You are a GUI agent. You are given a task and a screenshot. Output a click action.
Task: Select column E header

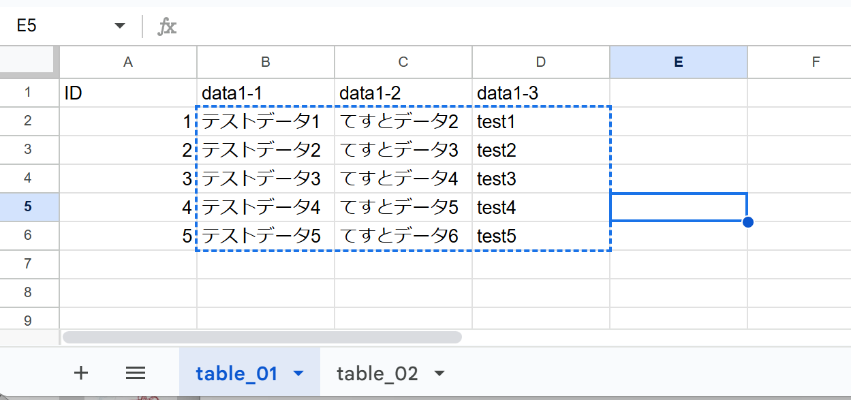click(x=678, y=62)
